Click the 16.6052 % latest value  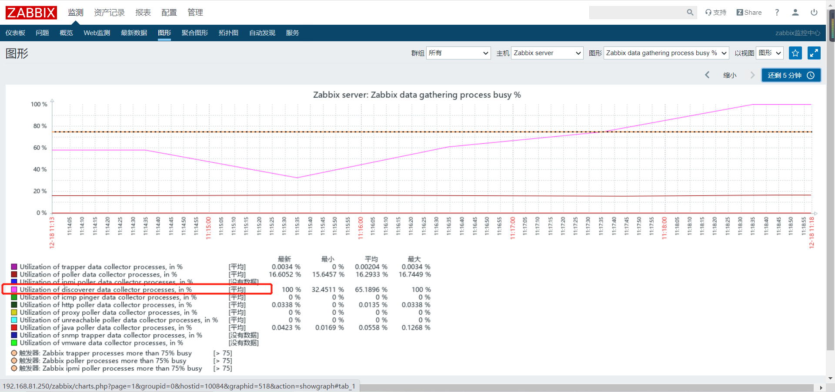[285, 274]
